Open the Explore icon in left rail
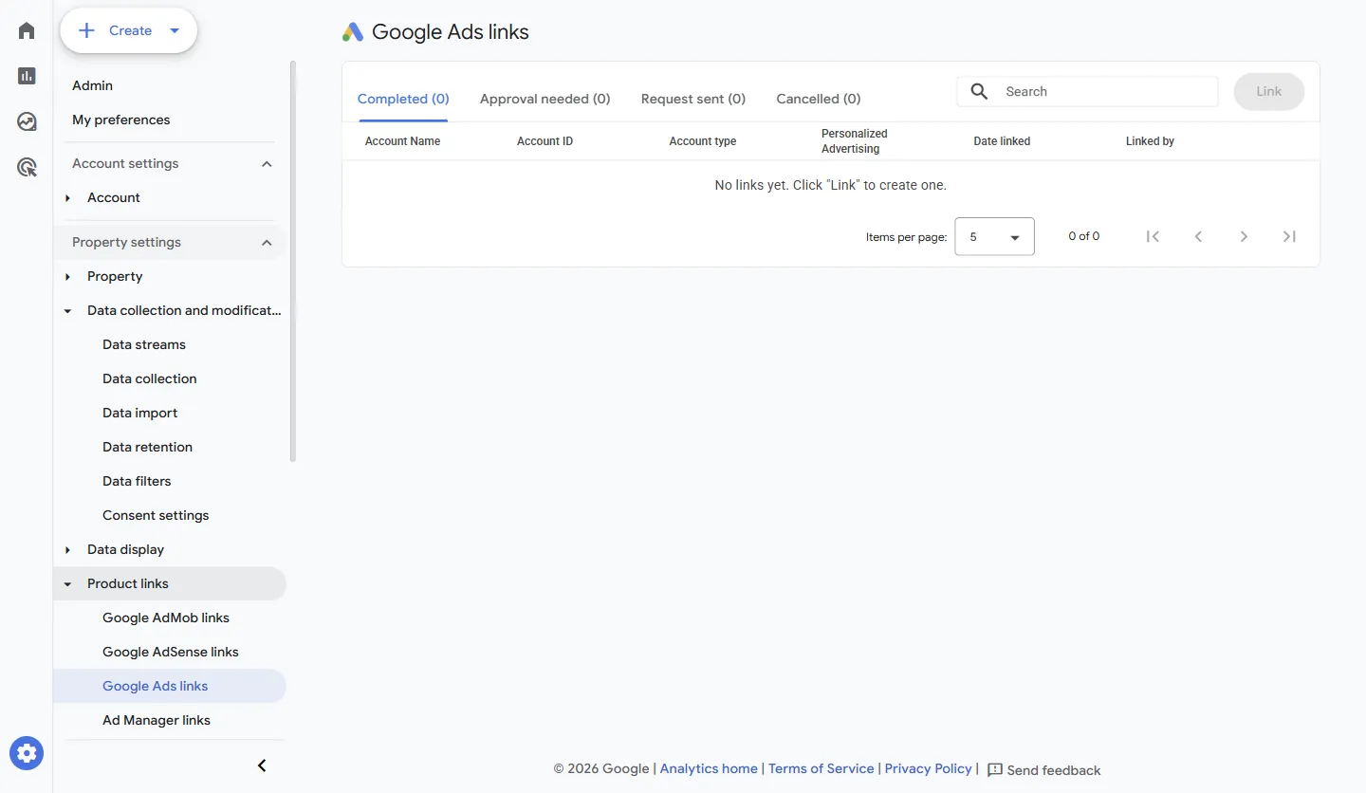Screen dimensions: 1366x793 pos(27,121)
